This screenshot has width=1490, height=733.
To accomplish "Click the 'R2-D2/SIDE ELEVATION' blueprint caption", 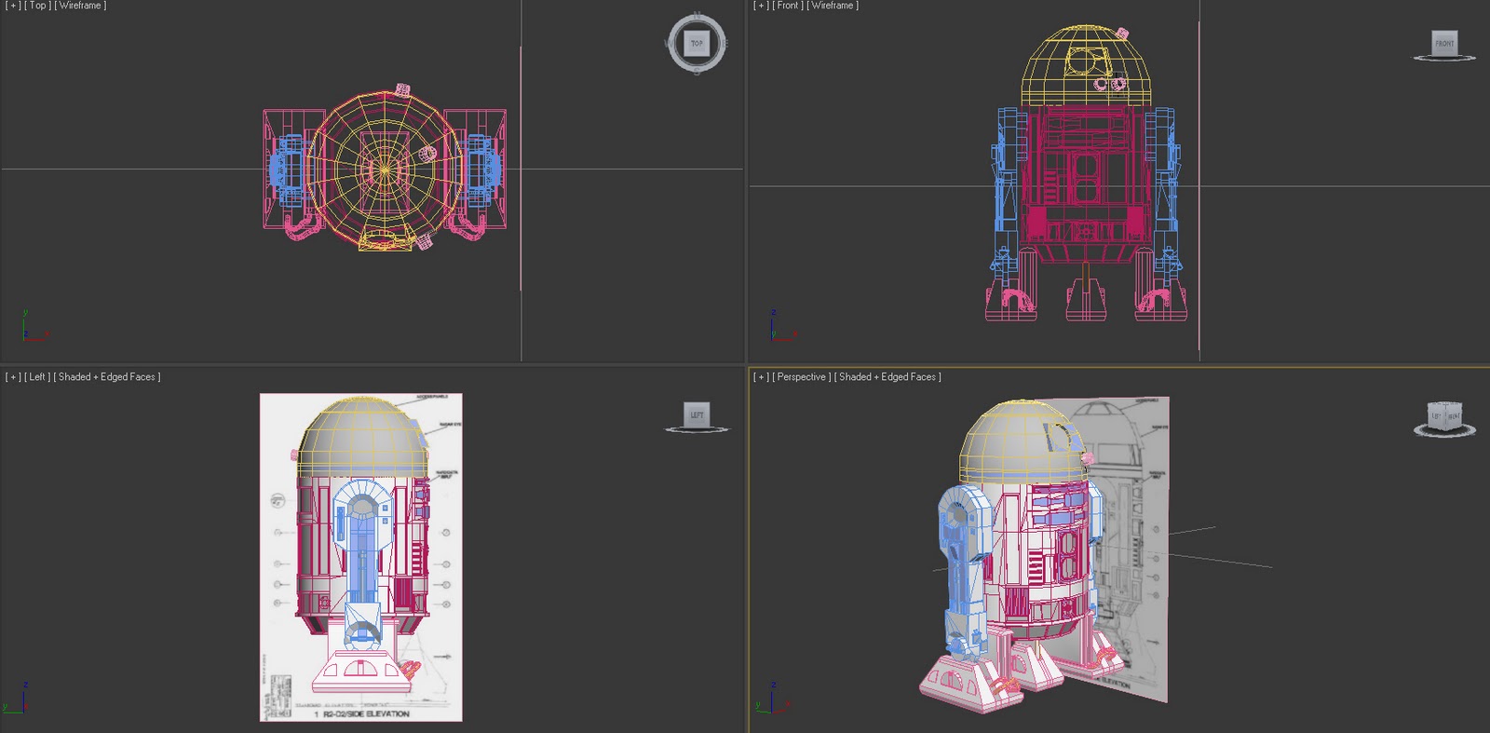I will 366,714.
